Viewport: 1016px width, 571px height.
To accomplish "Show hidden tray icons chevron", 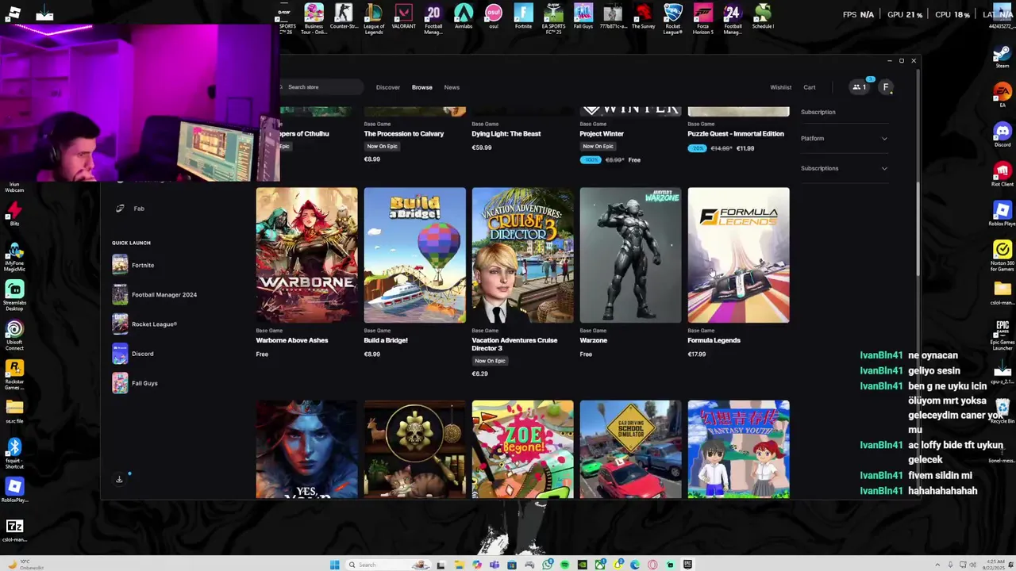I will [937, 565].
